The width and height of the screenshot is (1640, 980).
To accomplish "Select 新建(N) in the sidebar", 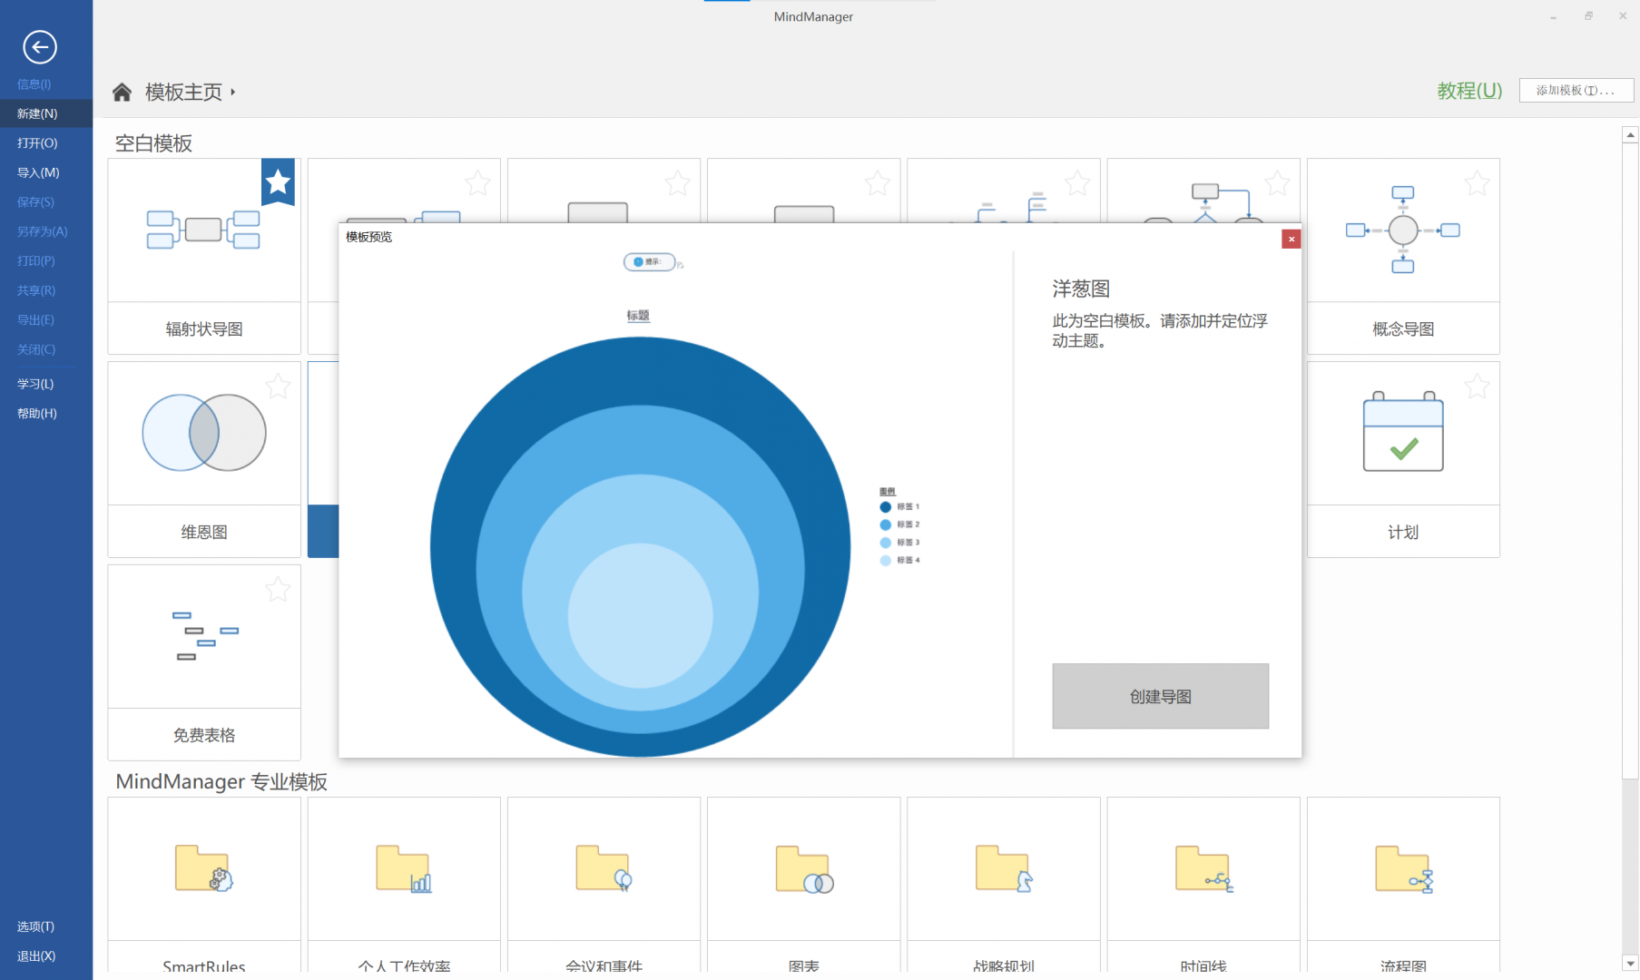I will pyautogui.click(x=37, y=113).
